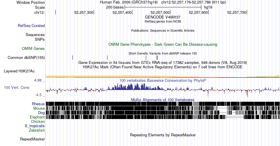280x146 pixels.
Task: Click the first dbSNP variant tick mark
Action: click(73, 57)
